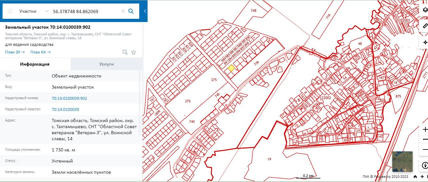Image resolution: width=428 pixels, height=182 pixels.
Task: Open the План ЗУ link
Action: [15, 52]
